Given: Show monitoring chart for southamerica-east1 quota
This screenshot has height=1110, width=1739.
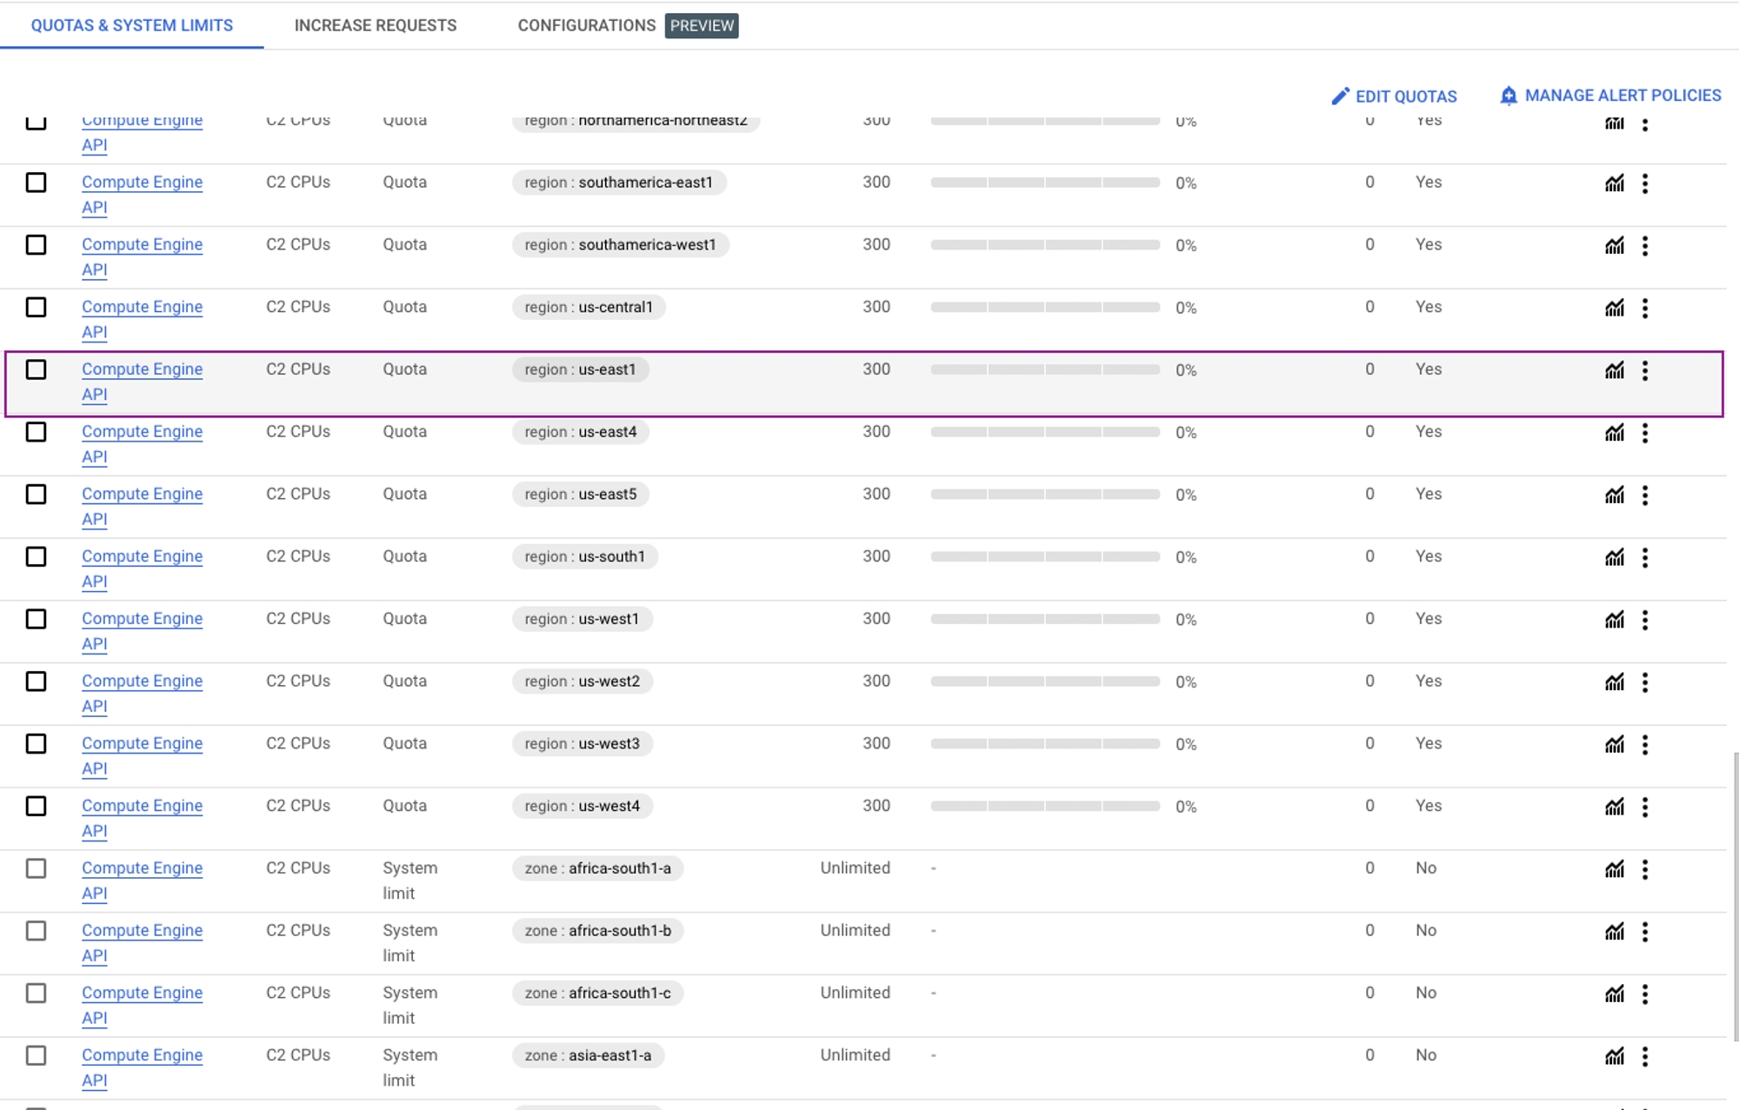Looking at the screenshot, I should [x=1614, y=183].
